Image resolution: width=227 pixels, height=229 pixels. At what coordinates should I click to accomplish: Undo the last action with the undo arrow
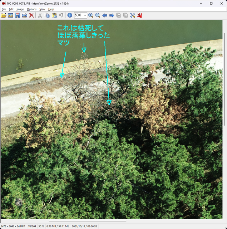click(61, 15)
